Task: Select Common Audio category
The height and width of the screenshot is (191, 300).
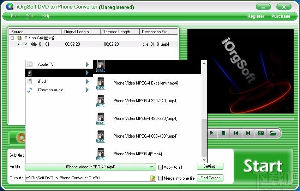Action: tap(59, 90)
